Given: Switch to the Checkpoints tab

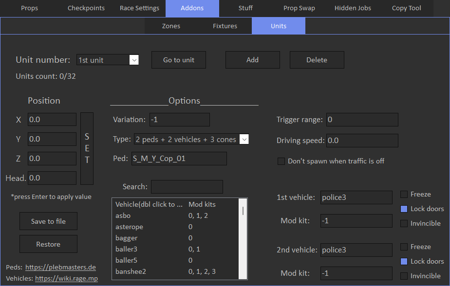Looking at the screenshot, I should tap(86, 8).
